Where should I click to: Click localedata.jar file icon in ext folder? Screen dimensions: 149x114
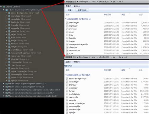click(67, 94)
